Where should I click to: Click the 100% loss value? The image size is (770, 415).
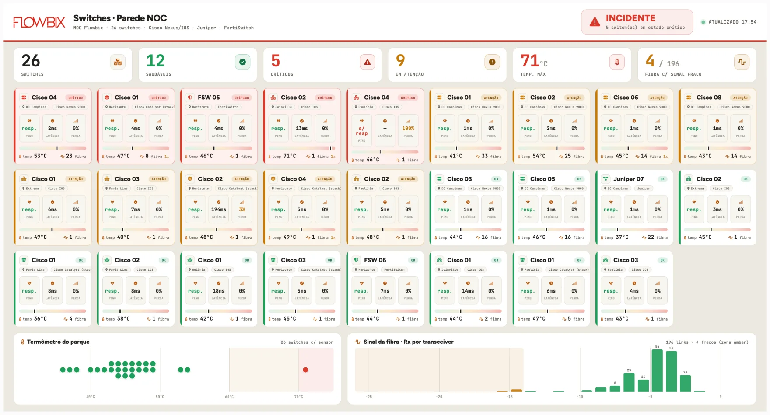click(x=408, y=129)
